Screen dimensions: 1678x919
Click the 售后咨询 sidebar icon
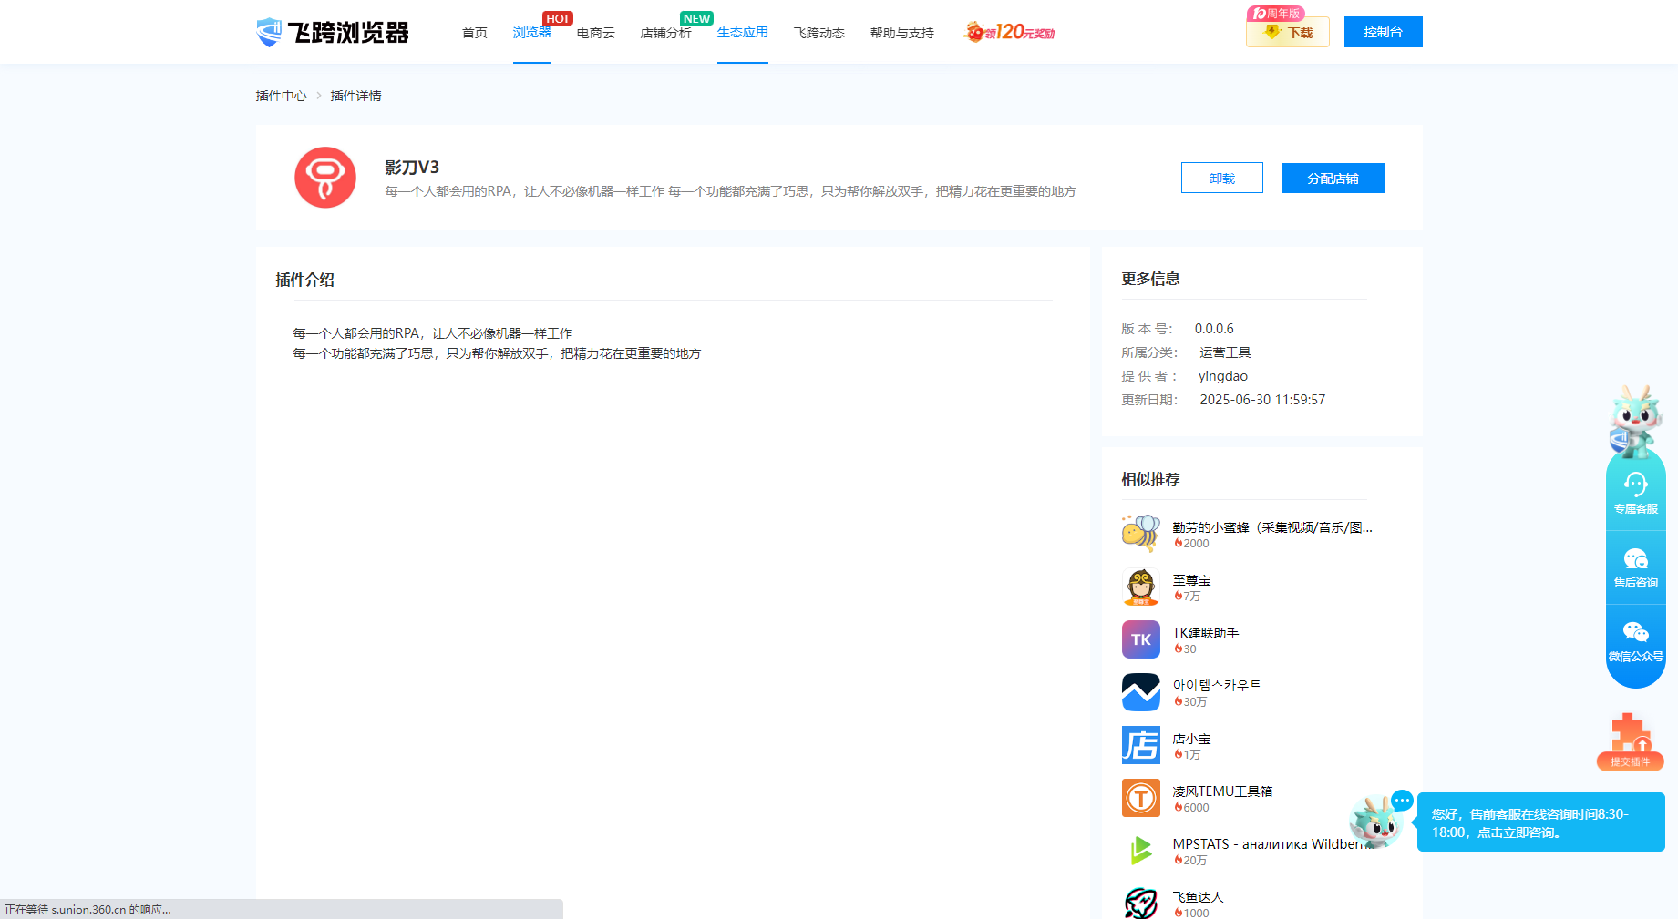[x=1635, y=567]
